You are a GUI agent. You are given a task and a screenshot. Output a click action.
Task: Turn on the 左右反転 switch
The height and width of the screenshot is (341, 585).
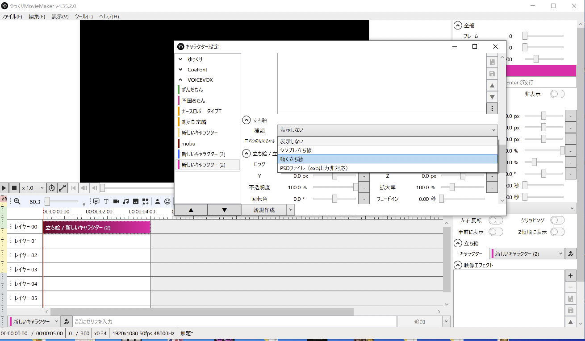496,220
